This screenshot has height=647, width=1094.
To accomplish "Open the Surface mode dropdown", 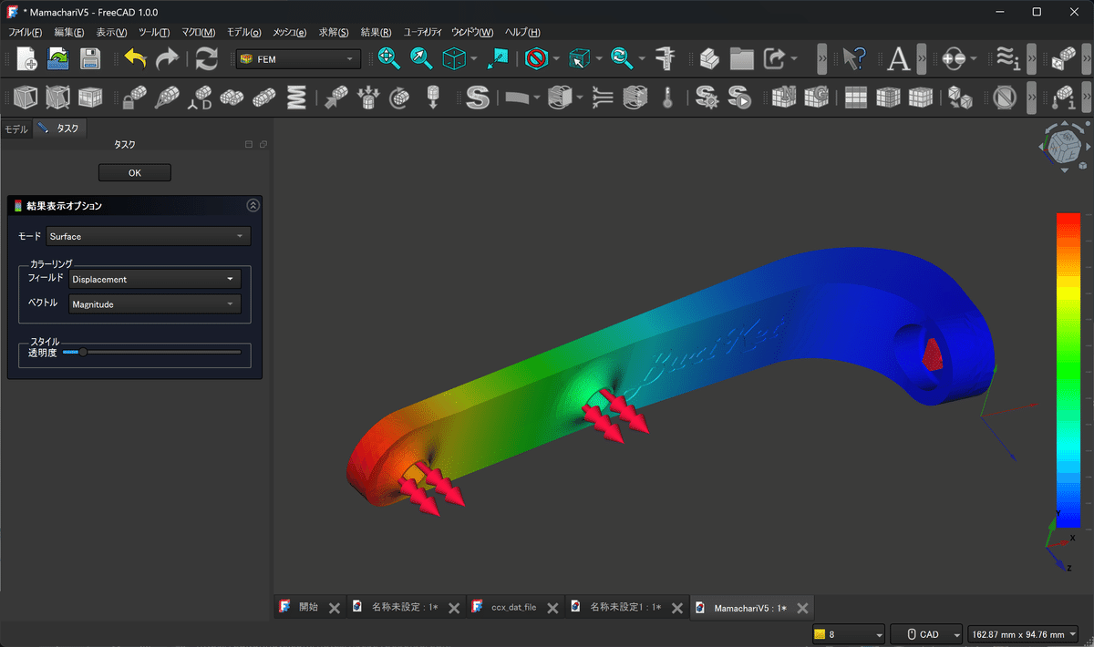I will pyautogui.click(x=149, y=236).
